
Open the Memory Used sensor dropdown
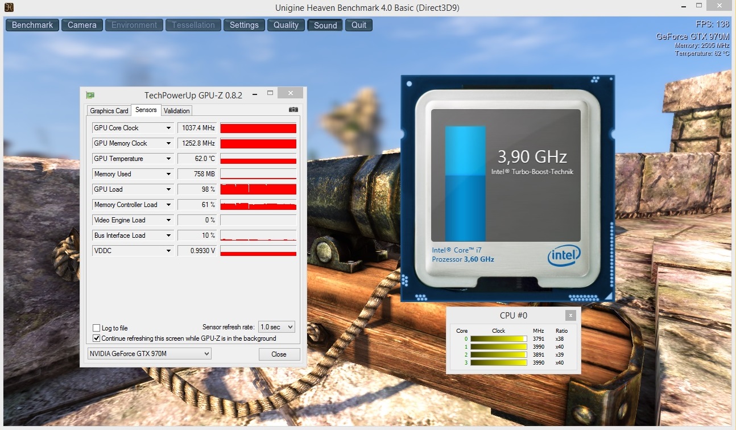pos(168,174)
